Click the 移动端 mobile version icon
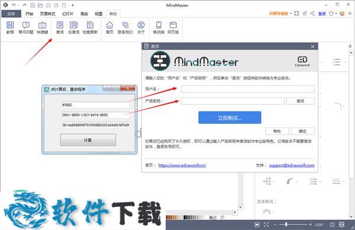The height and width of the screenshot is (230, 355). [159, 27]
